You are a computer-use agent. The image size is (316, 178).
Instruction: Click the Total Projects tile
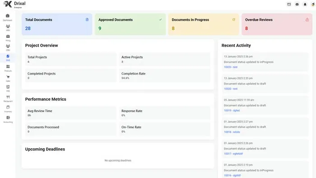coord(71,59)
